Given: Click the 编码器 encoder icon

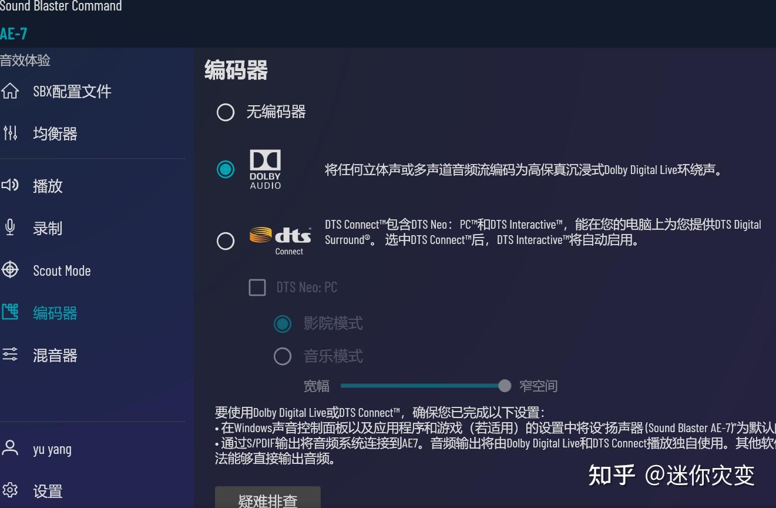Looking at the screenshot, I should click(10, 312).
